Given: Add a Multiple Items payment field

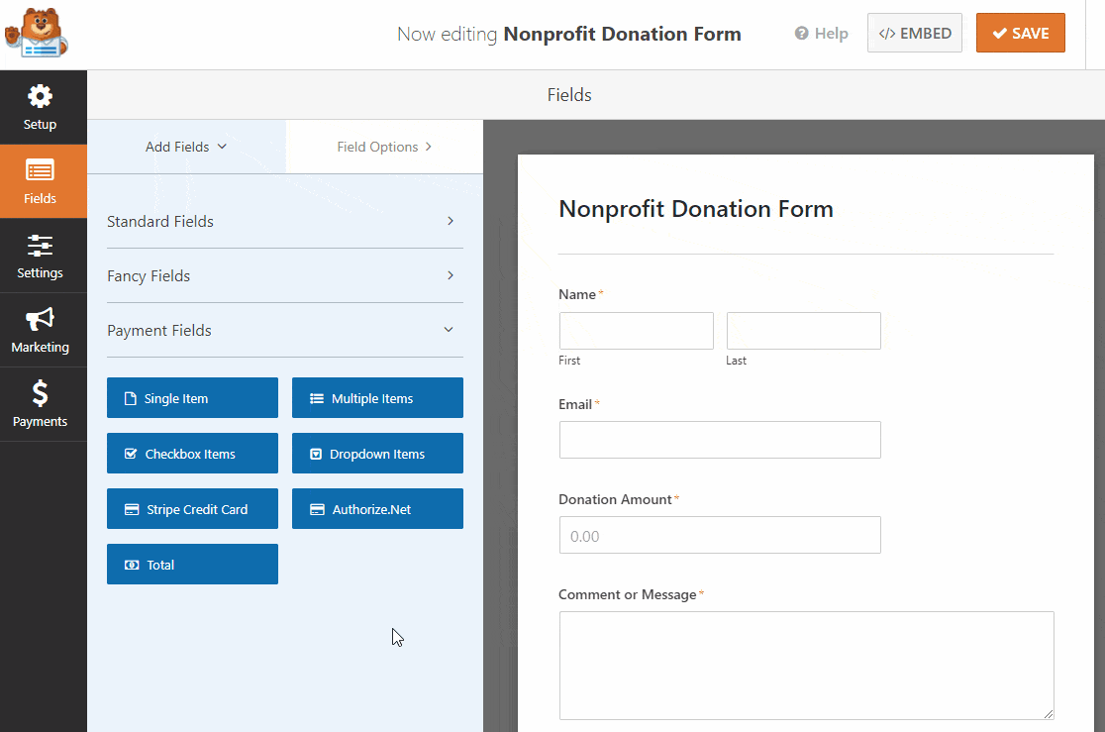Looking at the screenshot, I should pos(377,398).
